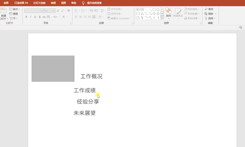The width and height of the screenshot is (245, 147).
Task: Click the New Slide icon
Action: [3, 10]
